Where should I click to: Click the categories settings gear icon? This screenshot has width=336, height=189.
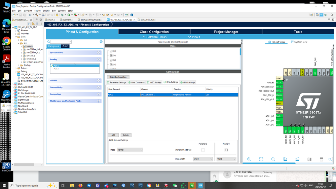(101, 42)
